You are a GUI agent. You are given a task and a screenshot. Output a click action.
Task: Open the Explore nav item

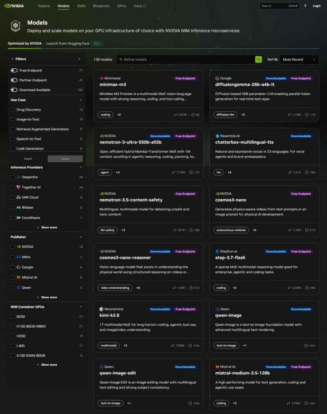tap(44, 6)
